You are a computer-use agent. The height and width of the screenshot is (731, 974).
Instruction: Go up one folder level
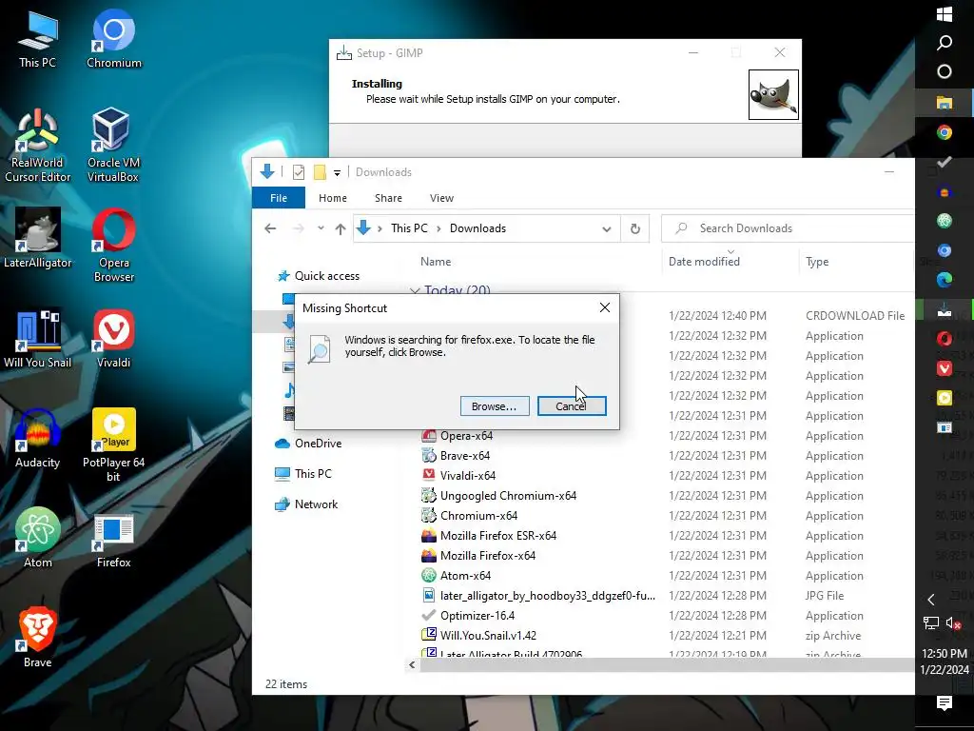340,228
